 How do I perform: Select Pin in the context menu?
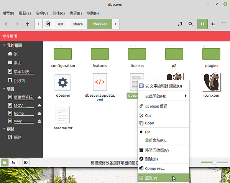tap(164, 132)
